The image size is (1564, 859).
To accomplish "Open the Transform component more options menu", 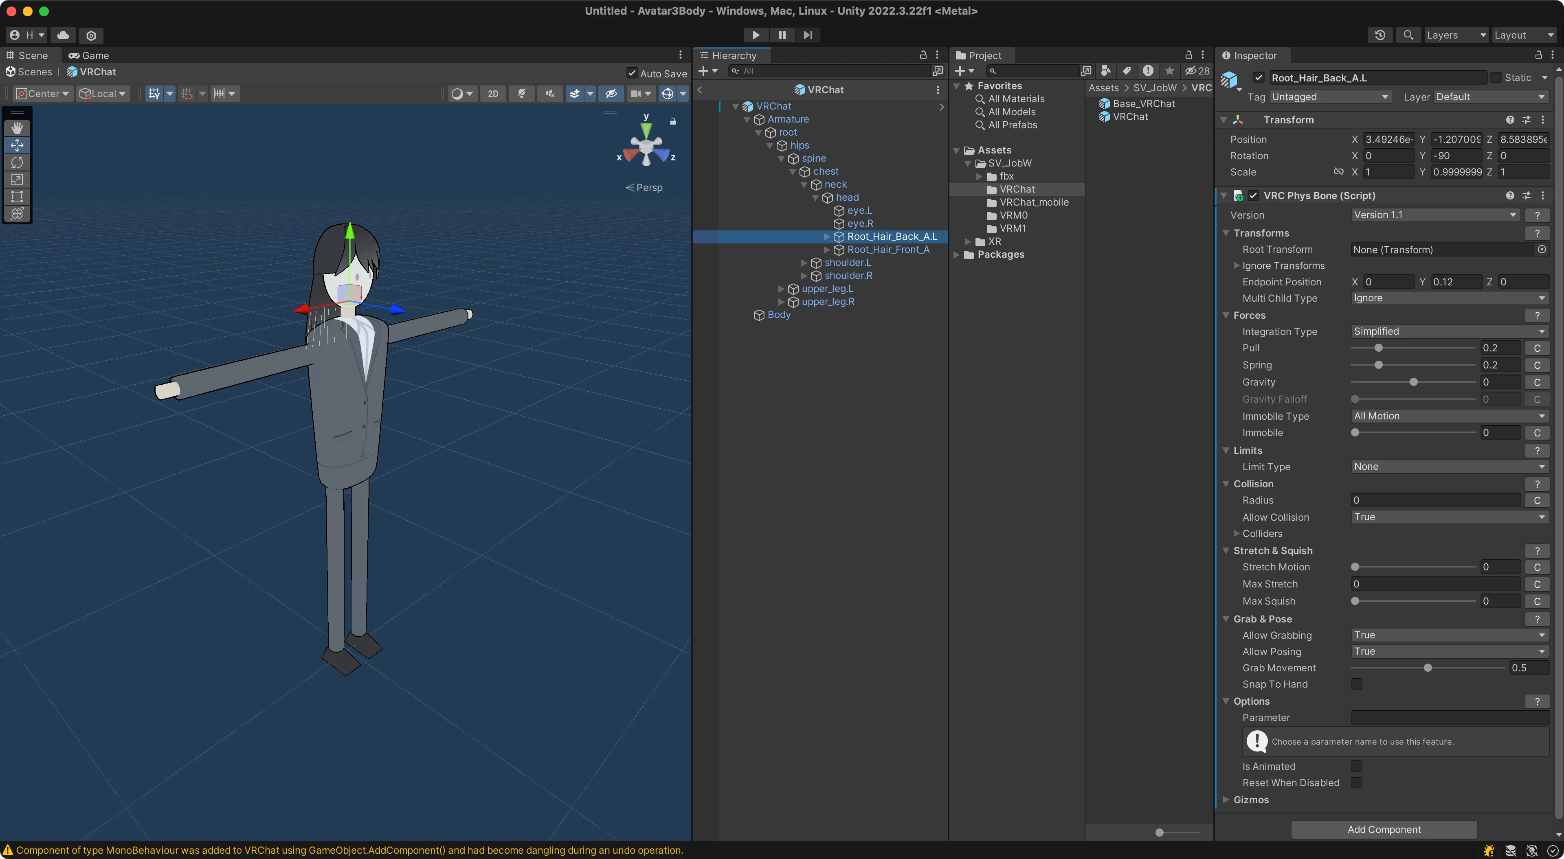I will [1543, 120].
